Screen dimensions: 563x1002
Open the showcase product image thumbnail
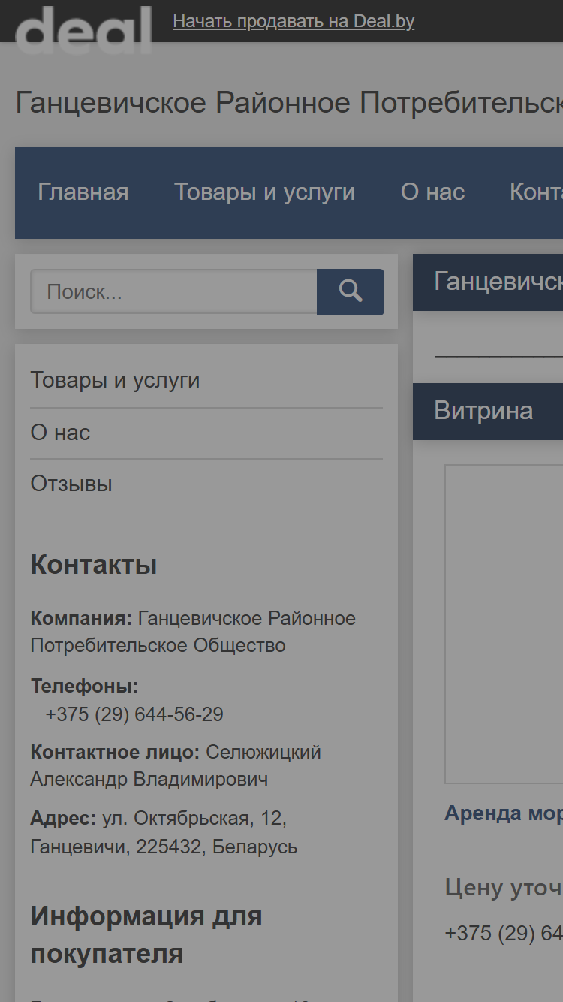point(504,624)
